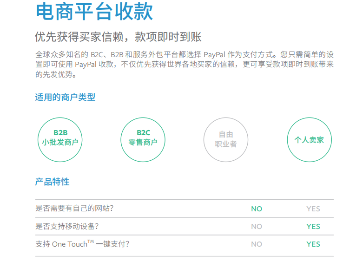
Task: Click green NO in 是否需要有自己的网站 row
Action: (x=257, y=209)
